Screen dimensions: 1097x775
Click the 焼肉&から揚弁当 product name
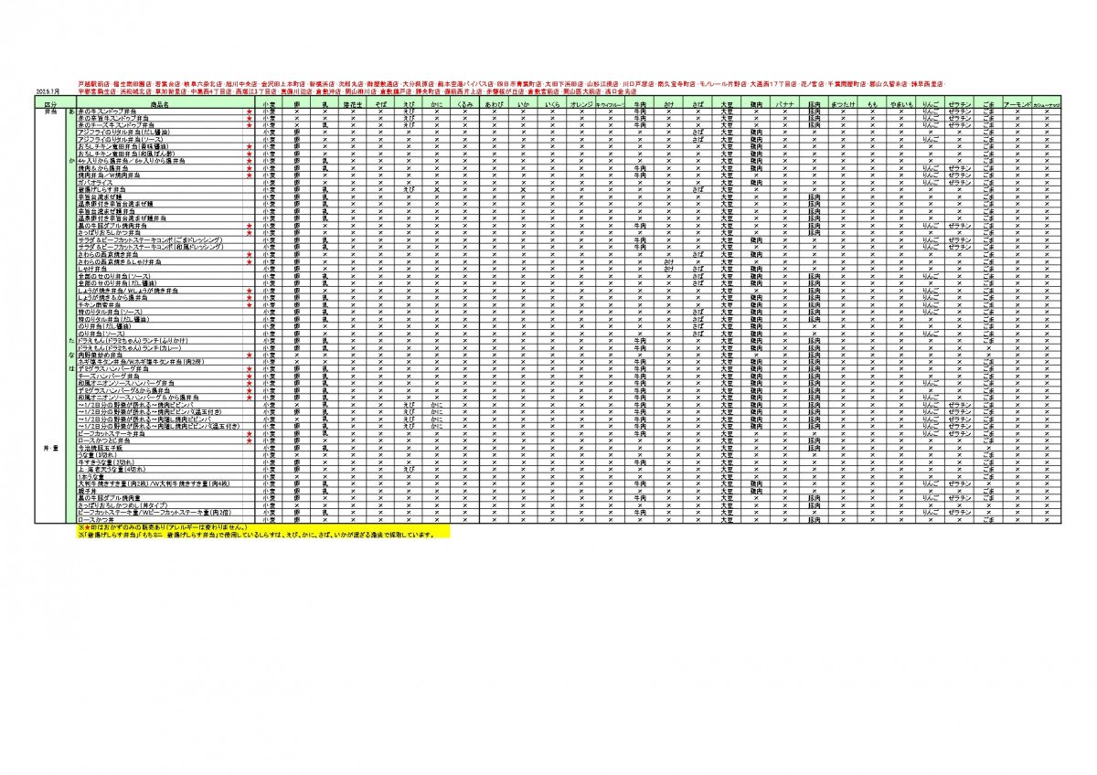(103, 168)
